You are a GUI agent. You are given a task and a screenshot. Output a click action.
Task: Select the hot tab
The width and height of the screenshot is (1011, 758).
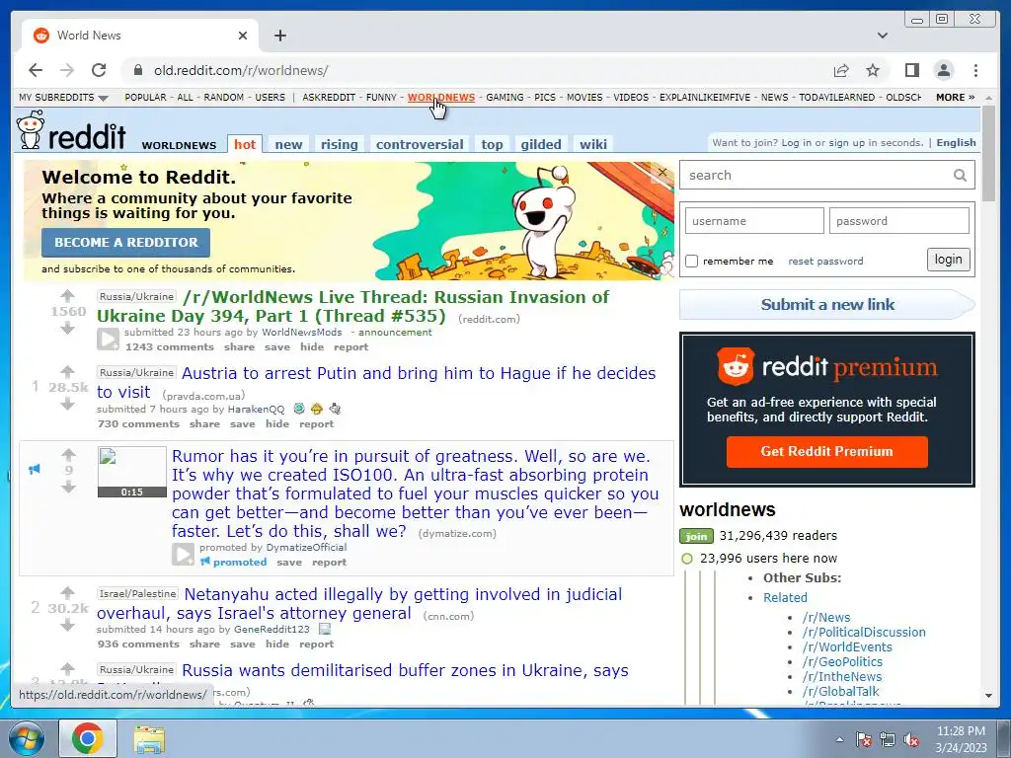tap(245, 144)
